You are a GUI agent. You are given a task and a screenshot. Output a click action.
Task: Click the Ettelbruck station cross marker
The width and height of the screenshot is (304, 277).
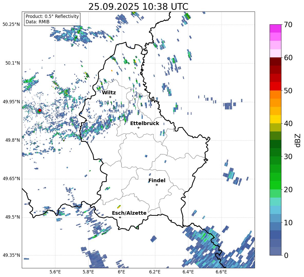(138, 128)
